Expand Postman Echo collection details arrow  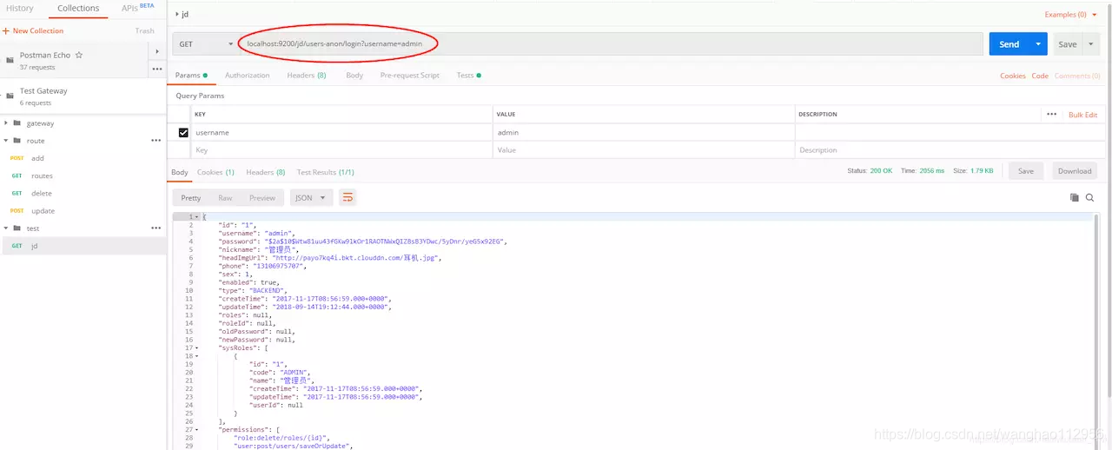click(157, 51)
